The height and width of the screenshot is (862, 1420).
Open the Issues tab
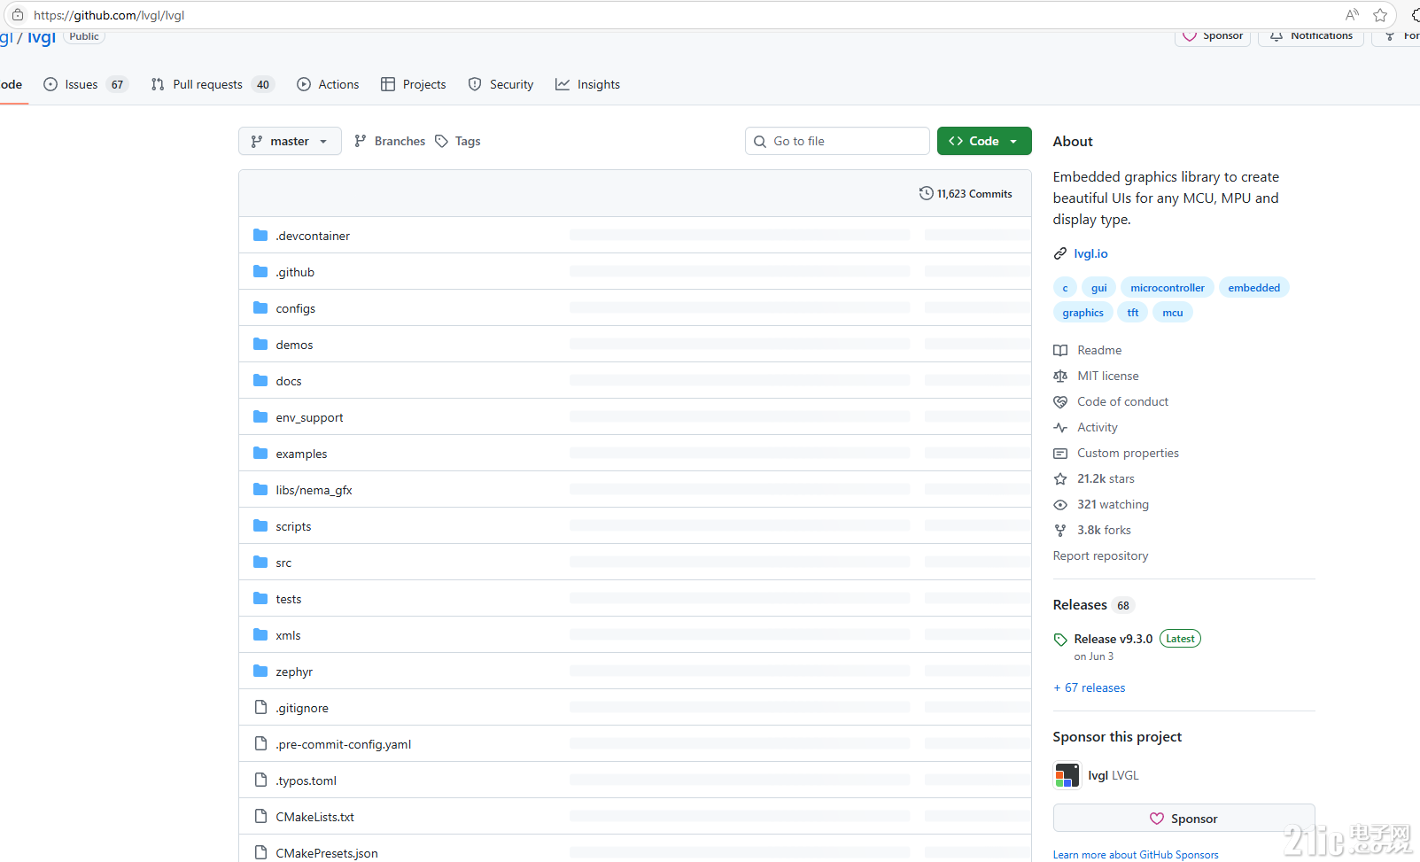pos(86,84)
